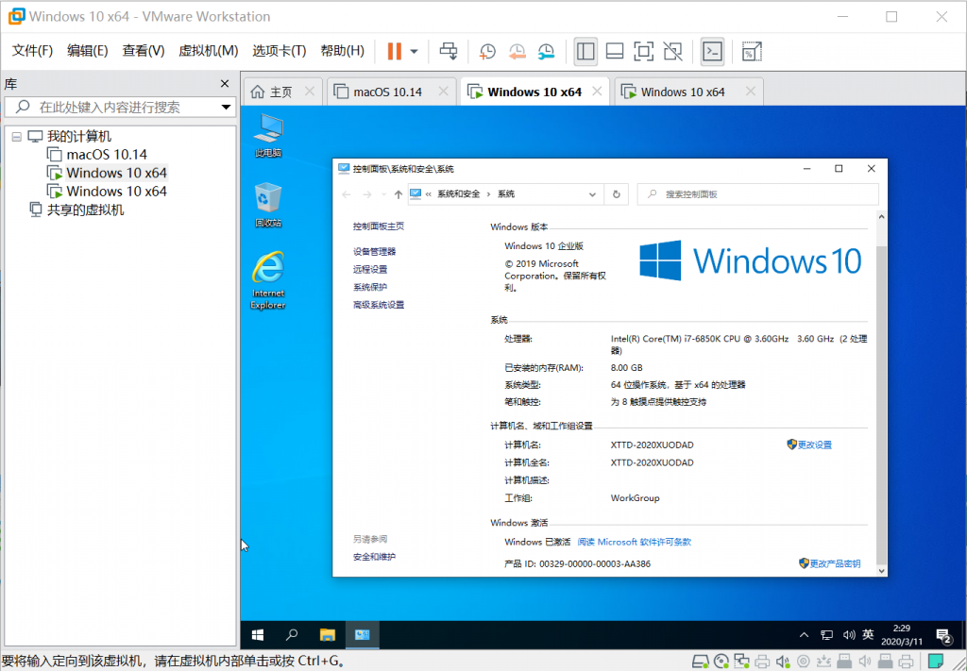967x671 pixels.
Task: Click the send Ctrl+Alt+Del toolbar icon
Action: 450,51
